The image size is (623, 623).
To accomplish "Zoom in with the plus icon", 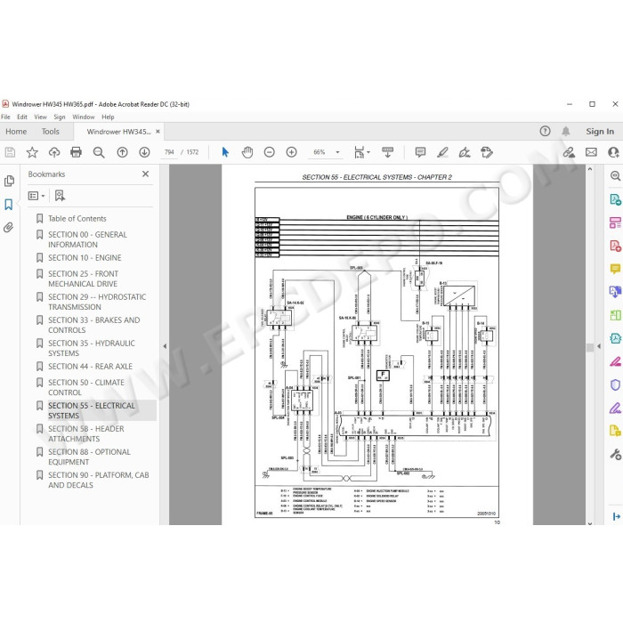I will [x=292, y=152].
